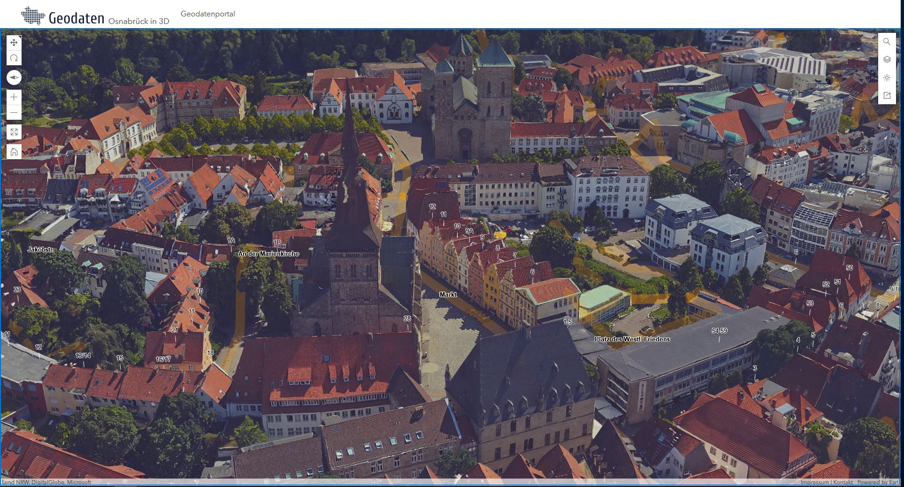This screenshot has height=487, width=904.
Task: Click the Platz des Westf. Friedens label
Action: pos(632,339)
